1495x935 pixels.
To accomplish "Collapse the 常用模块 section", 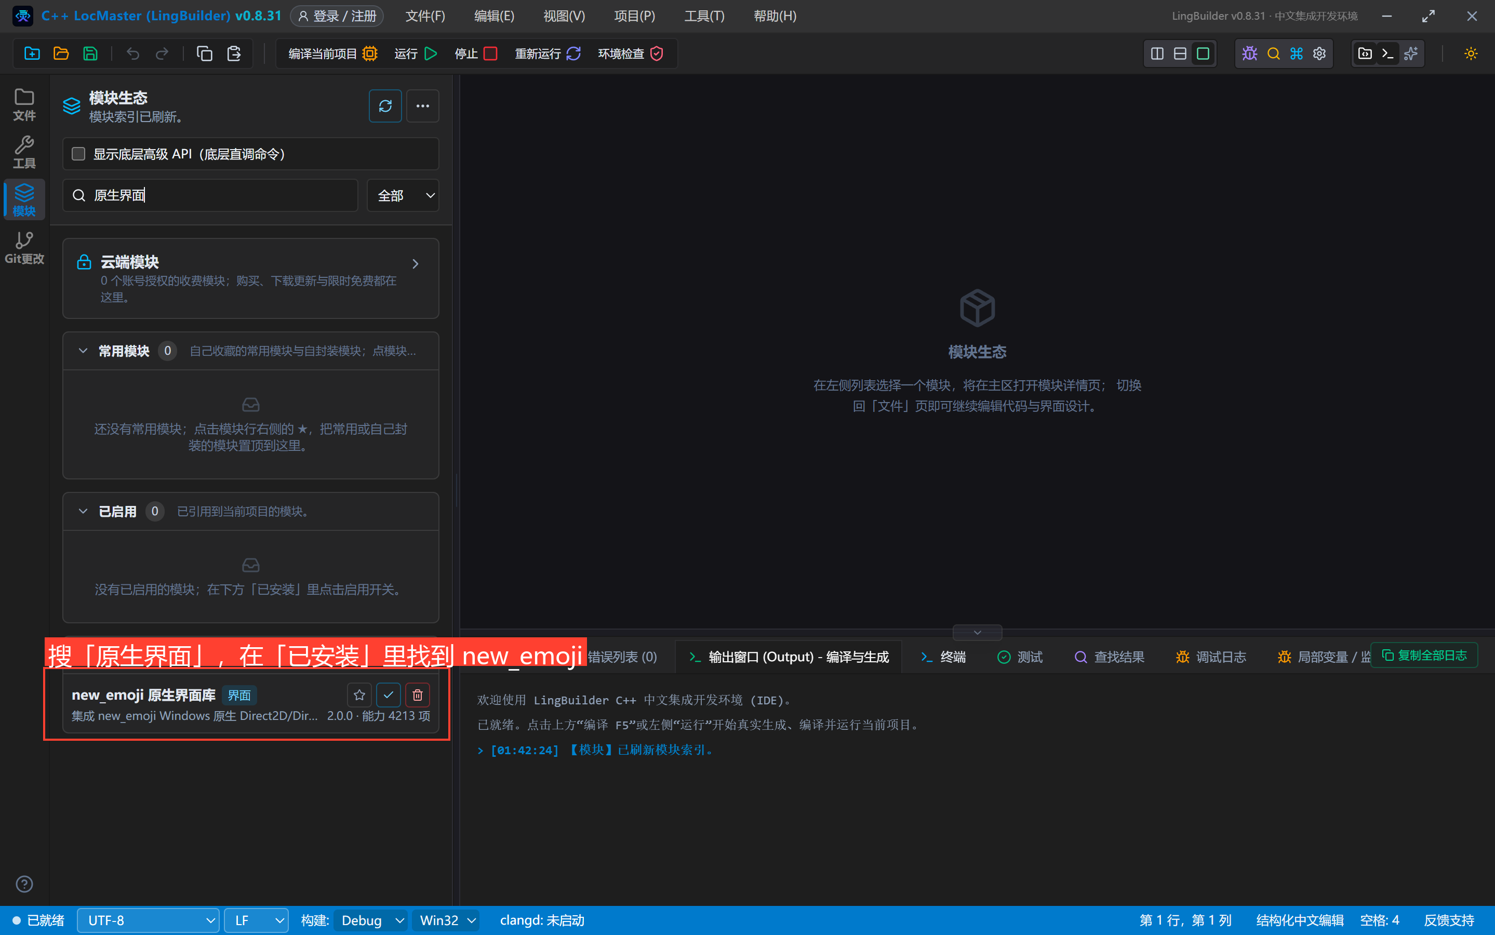I will (83, 351).
